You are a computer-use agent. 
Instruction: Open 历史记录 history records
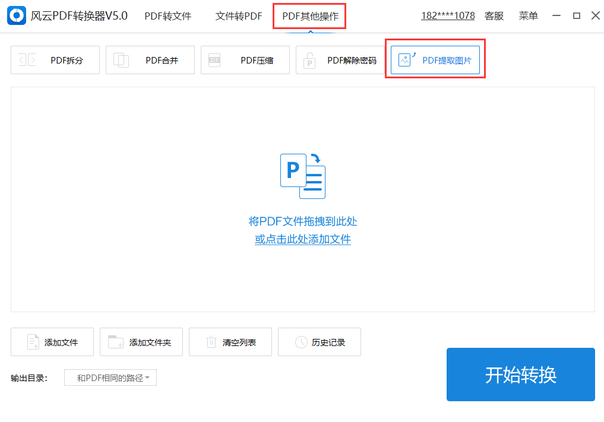(x=319, y=342)
